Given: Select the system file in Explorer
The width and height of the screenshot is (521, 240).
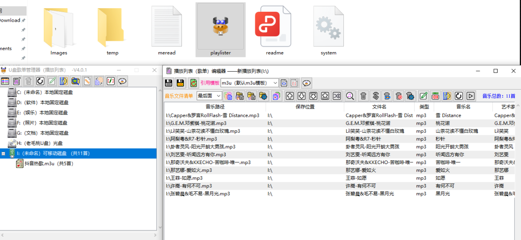Looking at the screenshot, I should 329,30.
